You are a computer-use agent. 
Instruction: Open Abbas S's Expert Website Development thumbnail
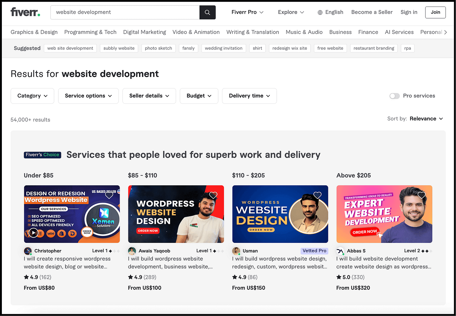click(384, 214)
